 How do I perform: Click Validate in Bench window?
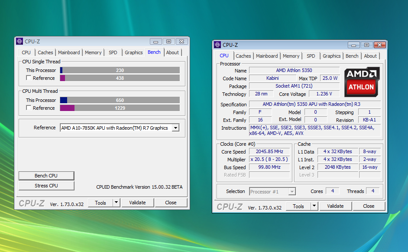click(137, 203)
